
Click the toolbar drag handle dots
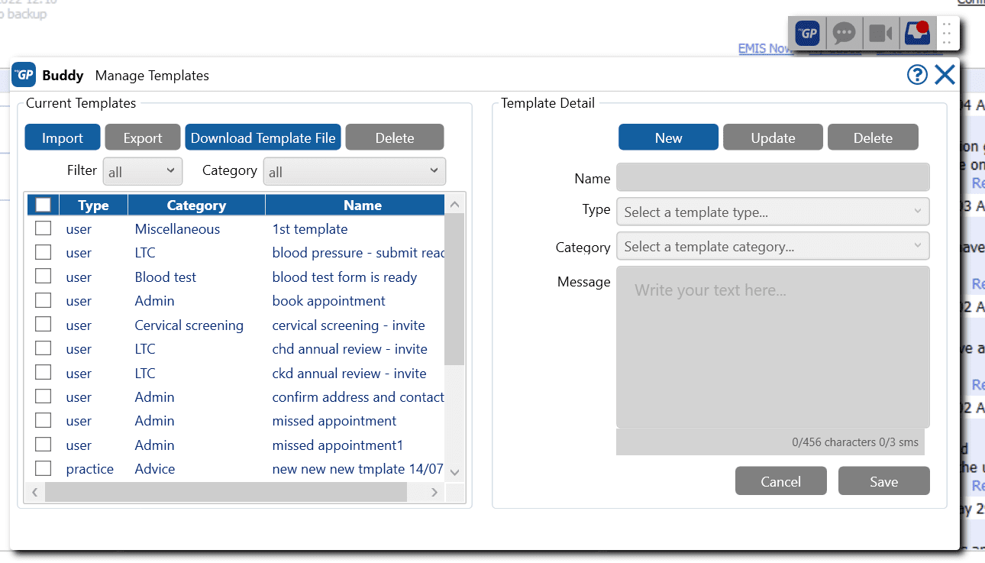(946, 34)
